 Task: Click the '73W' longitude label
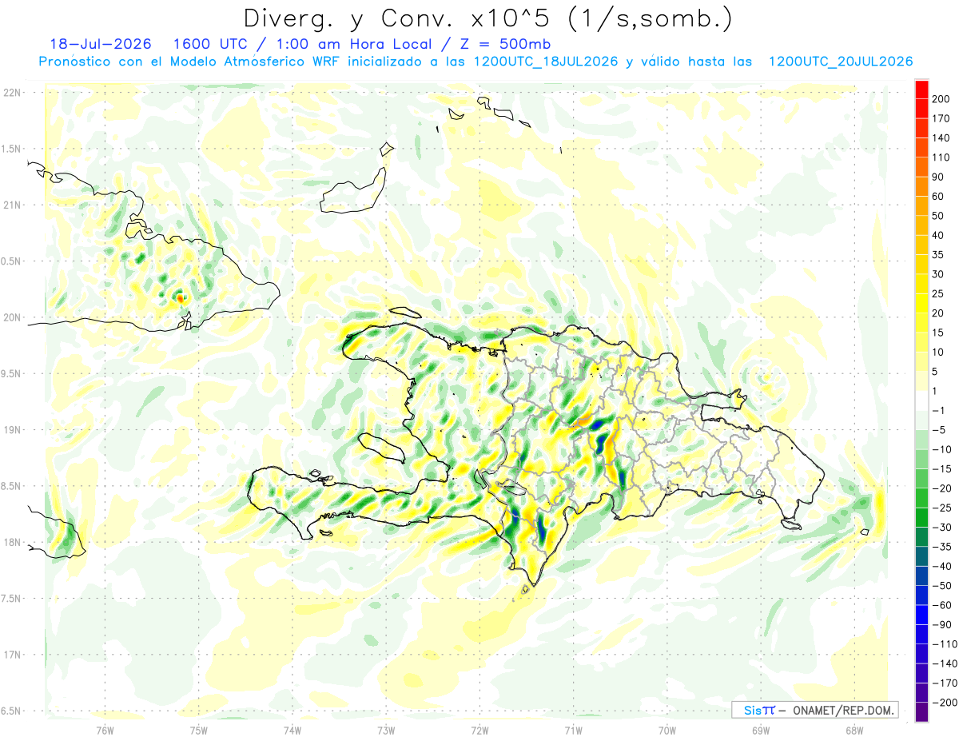coord(386,730)
